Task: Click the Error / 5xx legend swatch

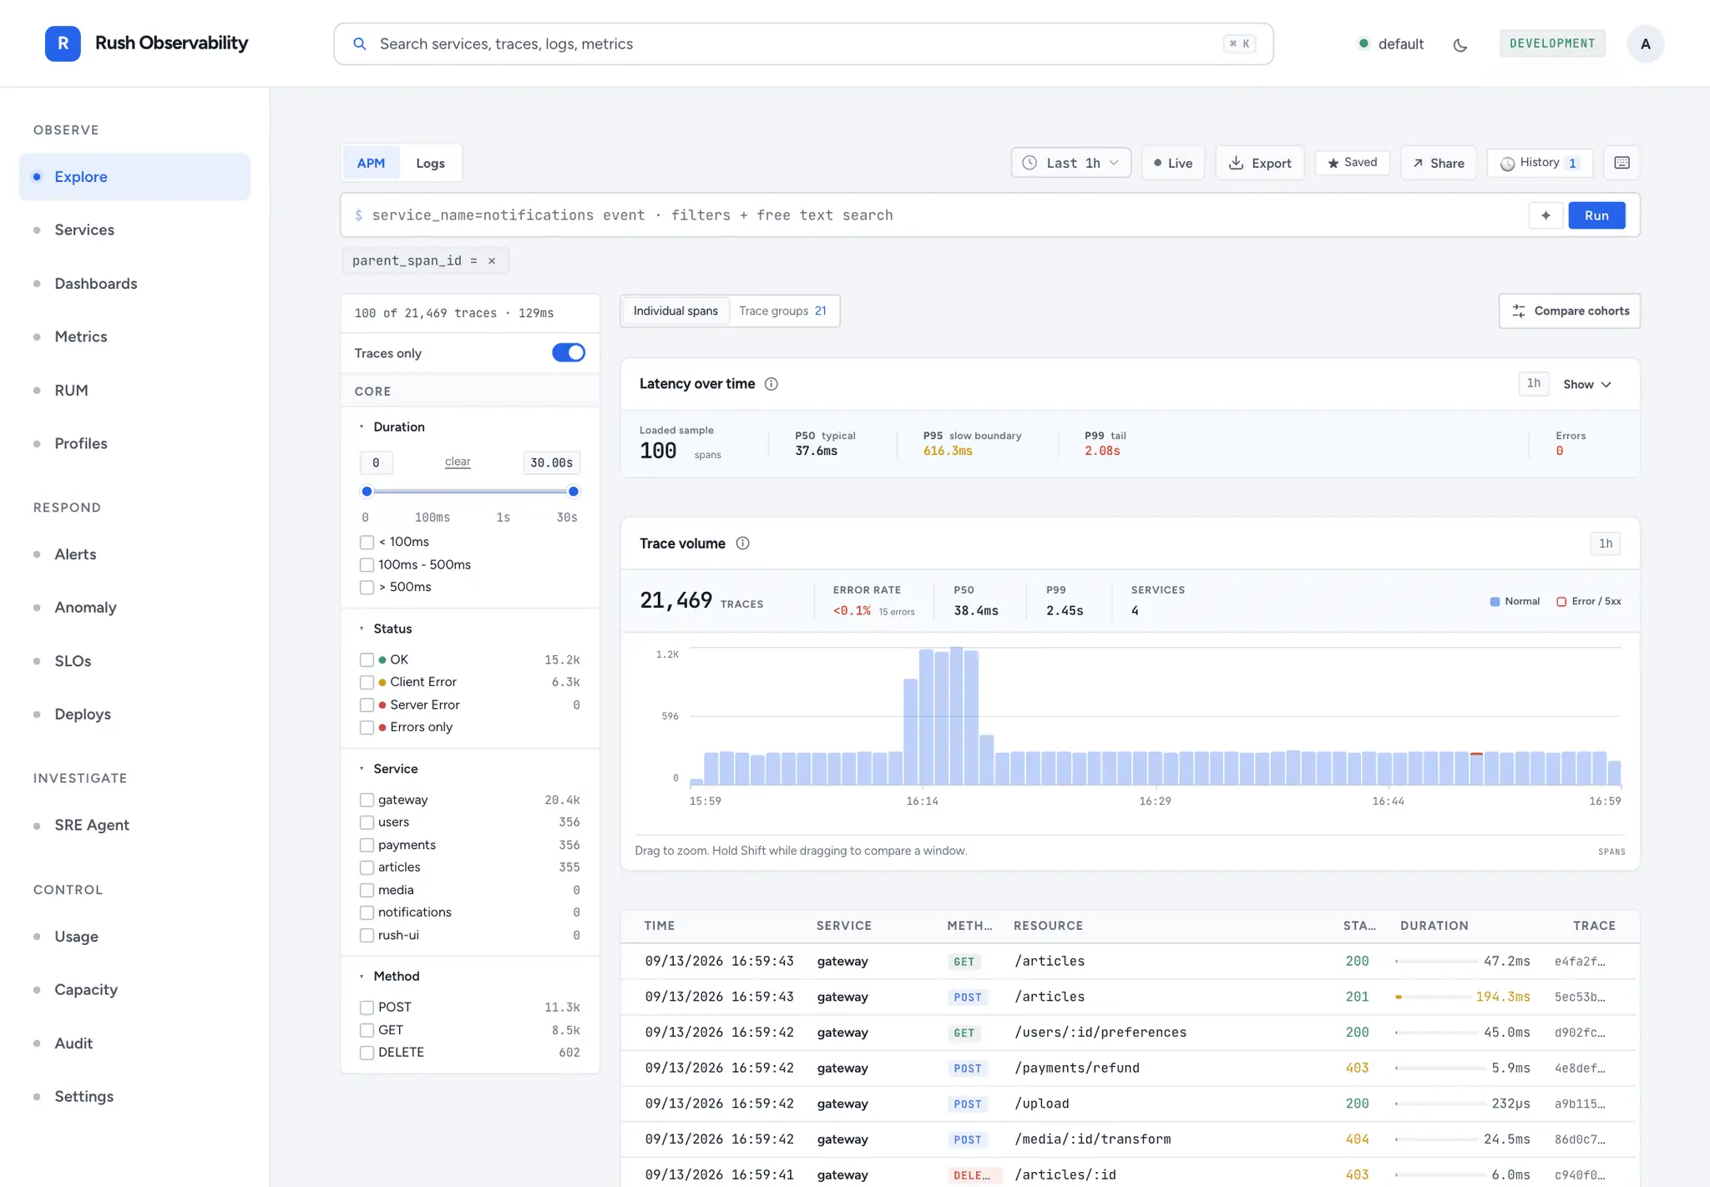Action: [x=1561, y=602]
